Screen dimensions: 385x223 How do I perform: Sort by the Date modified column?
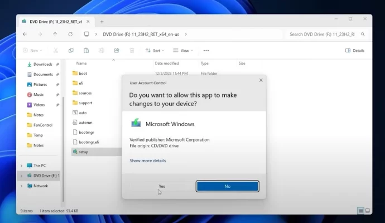pyautogui.click(x=167, y=64)
